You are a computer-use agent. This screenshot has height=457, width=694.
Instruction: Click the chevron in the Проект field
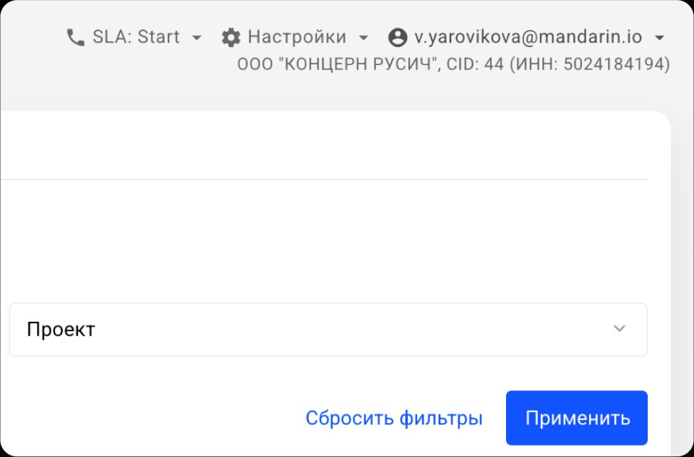619,329
